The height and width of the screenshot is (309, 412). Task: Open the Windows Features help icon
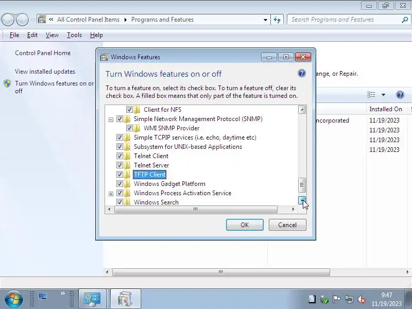[302, 73]
